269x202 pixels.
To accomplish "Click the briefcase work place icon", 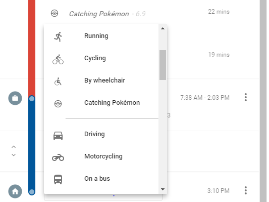I will click(15, 98).
